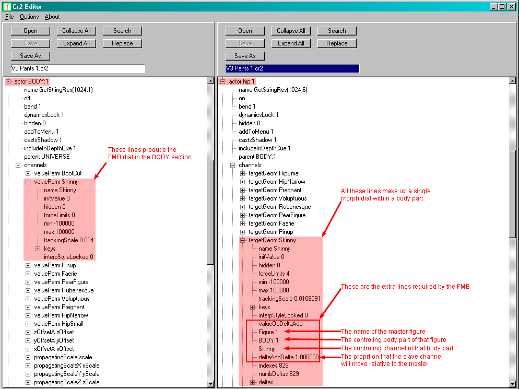Open the File menu
The image size is (519, 389).
tap(9, 17)
